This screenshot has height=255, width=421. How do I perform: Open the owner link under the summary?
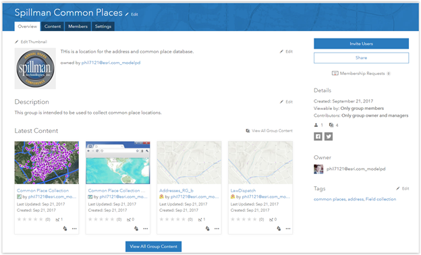[111, 63]
